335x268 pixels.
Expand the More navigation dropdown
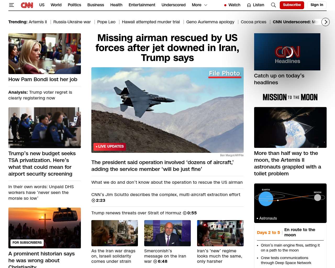tap(199, 5)
